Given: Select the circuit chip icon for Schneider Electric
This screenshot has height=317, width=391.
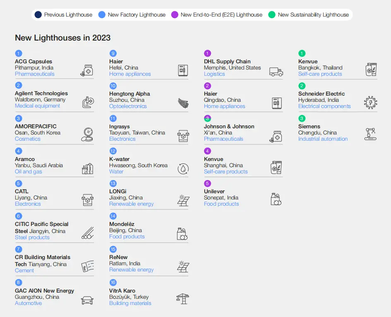Looking at the screenshot, I should (x=371, y=102).
